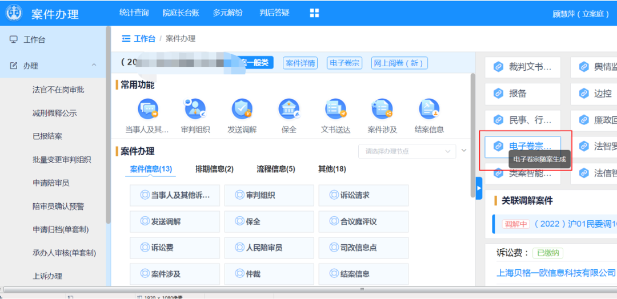The image size is (617, 299).
Task: Click the 保全 button in 案件办理 grid
Action: click(269, 221)
